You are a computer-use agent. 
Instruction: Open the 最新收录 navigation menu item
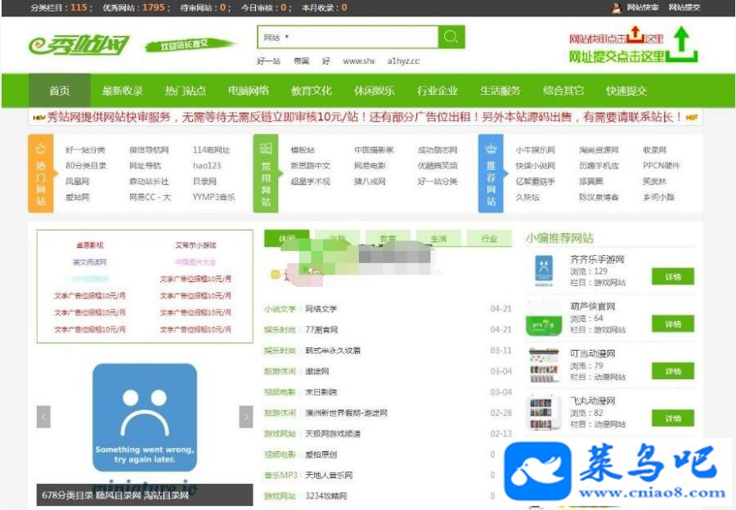(123, 91)
